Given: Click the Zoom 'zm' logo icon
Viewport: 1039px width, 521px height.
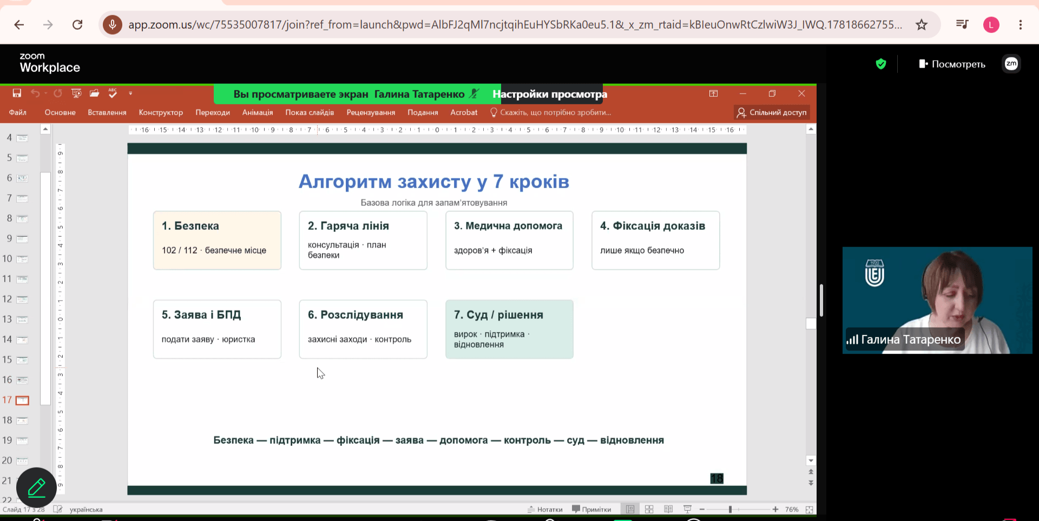Looking at the screenshot, I should click(x=1011, y=64).
